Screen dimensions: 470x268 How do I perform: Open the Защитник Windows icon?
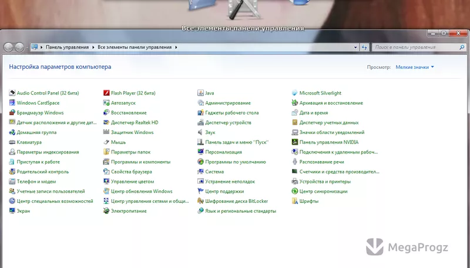[106, 132]
